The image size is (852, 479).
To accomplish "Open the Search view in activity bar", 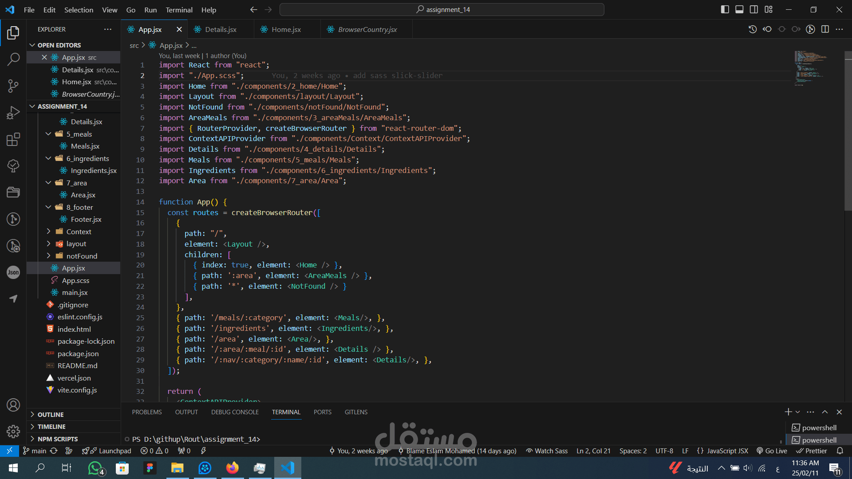I will [x=13, y=59].
